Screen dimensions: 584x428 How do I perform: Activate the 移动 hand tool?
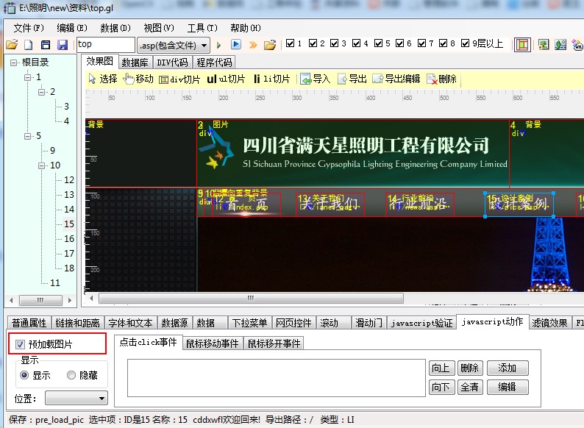point(138,79)
